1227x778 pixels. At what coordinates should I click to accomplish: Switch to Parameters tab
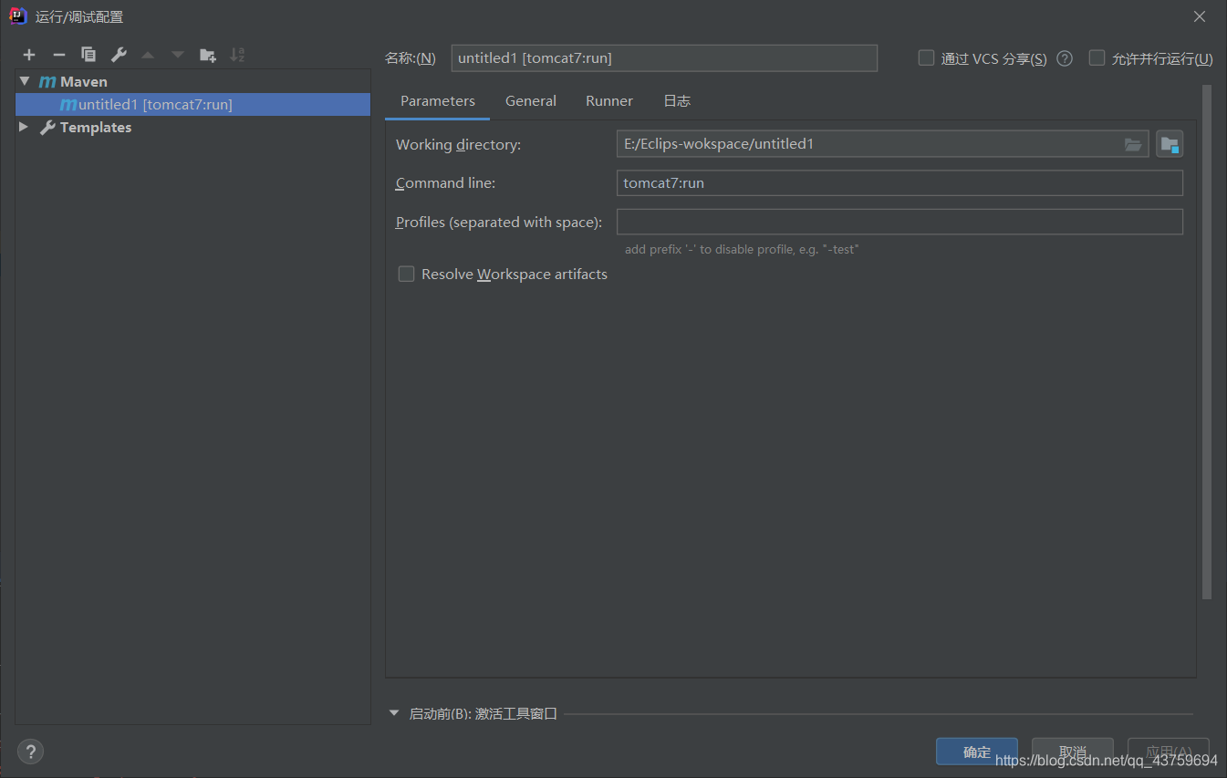(438, 101)
